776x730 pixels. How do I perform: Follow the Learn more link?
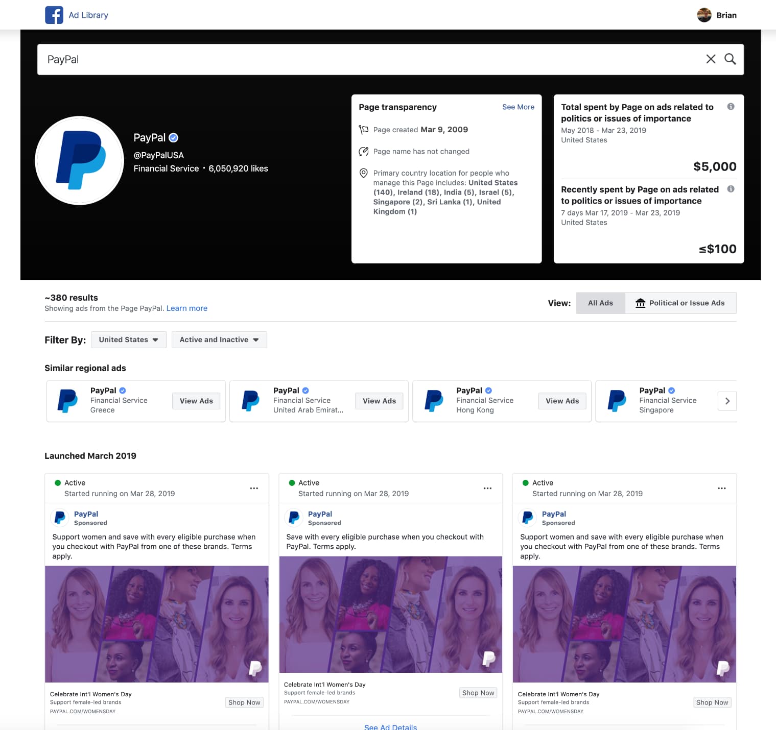coord(187,308)
